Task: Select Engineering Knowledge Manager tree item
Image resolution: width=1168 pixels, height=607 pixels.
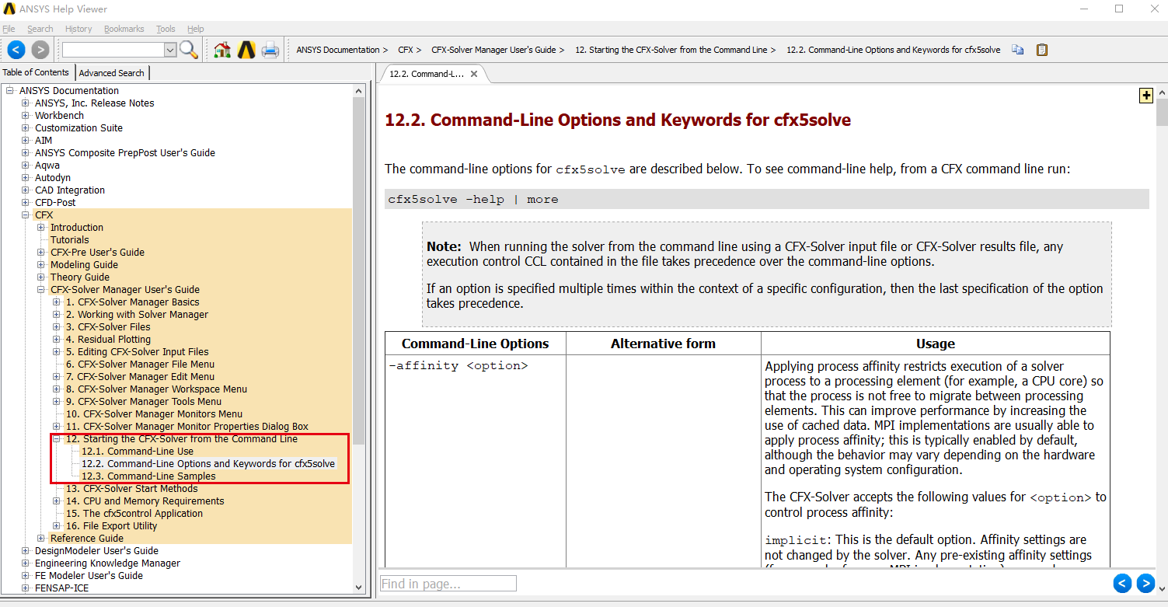Action: coord(107,563)
